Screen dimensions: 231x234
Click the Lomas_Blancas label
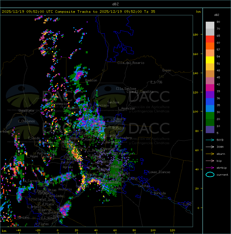(x=159, y=172)
